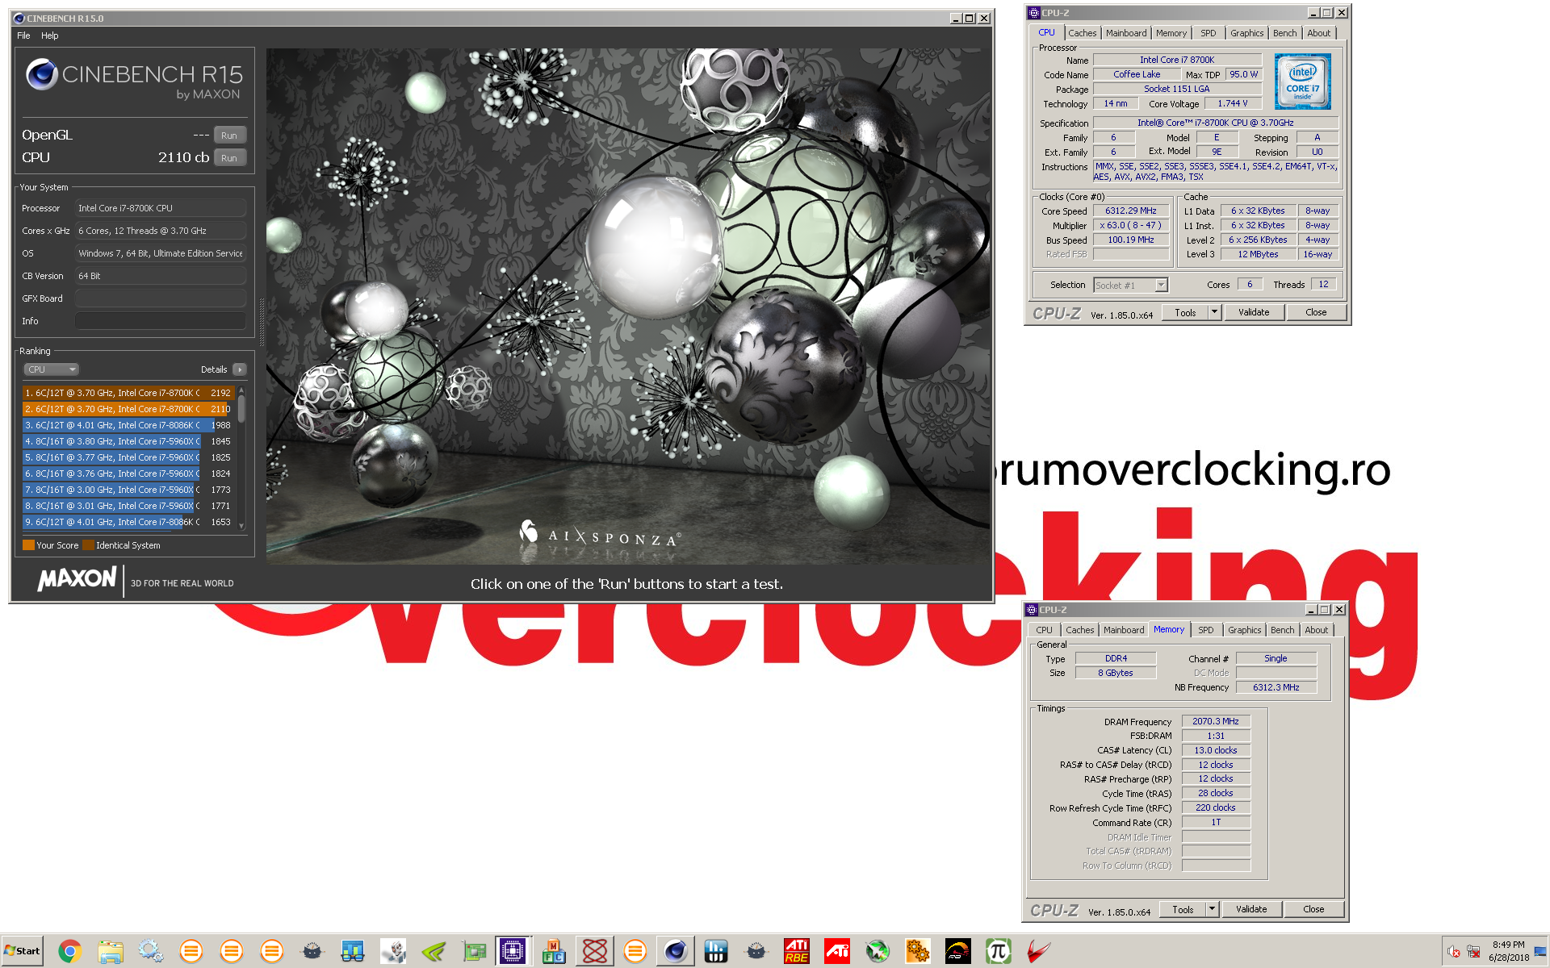Click Close button in upper CPU-Z window
Viewport: 1550px width, 968px height.
[x=1316, y=312]
